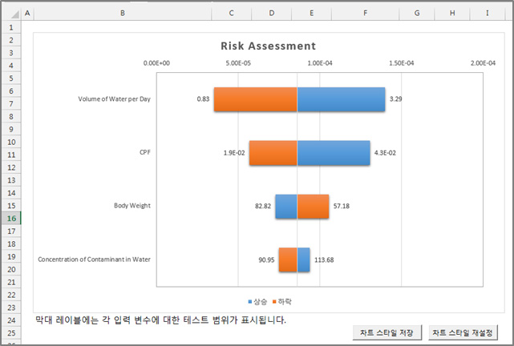The height and width of the screenshot is (346, 514).
Task: Click blue bar in Body Weight row
Action: 286,206
